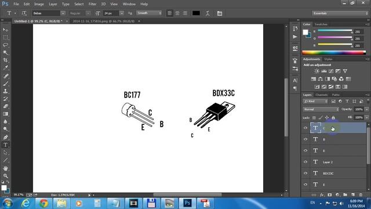Hide the Layer 2 text layer
Screen dimensions: 371x209
point(305,162)
